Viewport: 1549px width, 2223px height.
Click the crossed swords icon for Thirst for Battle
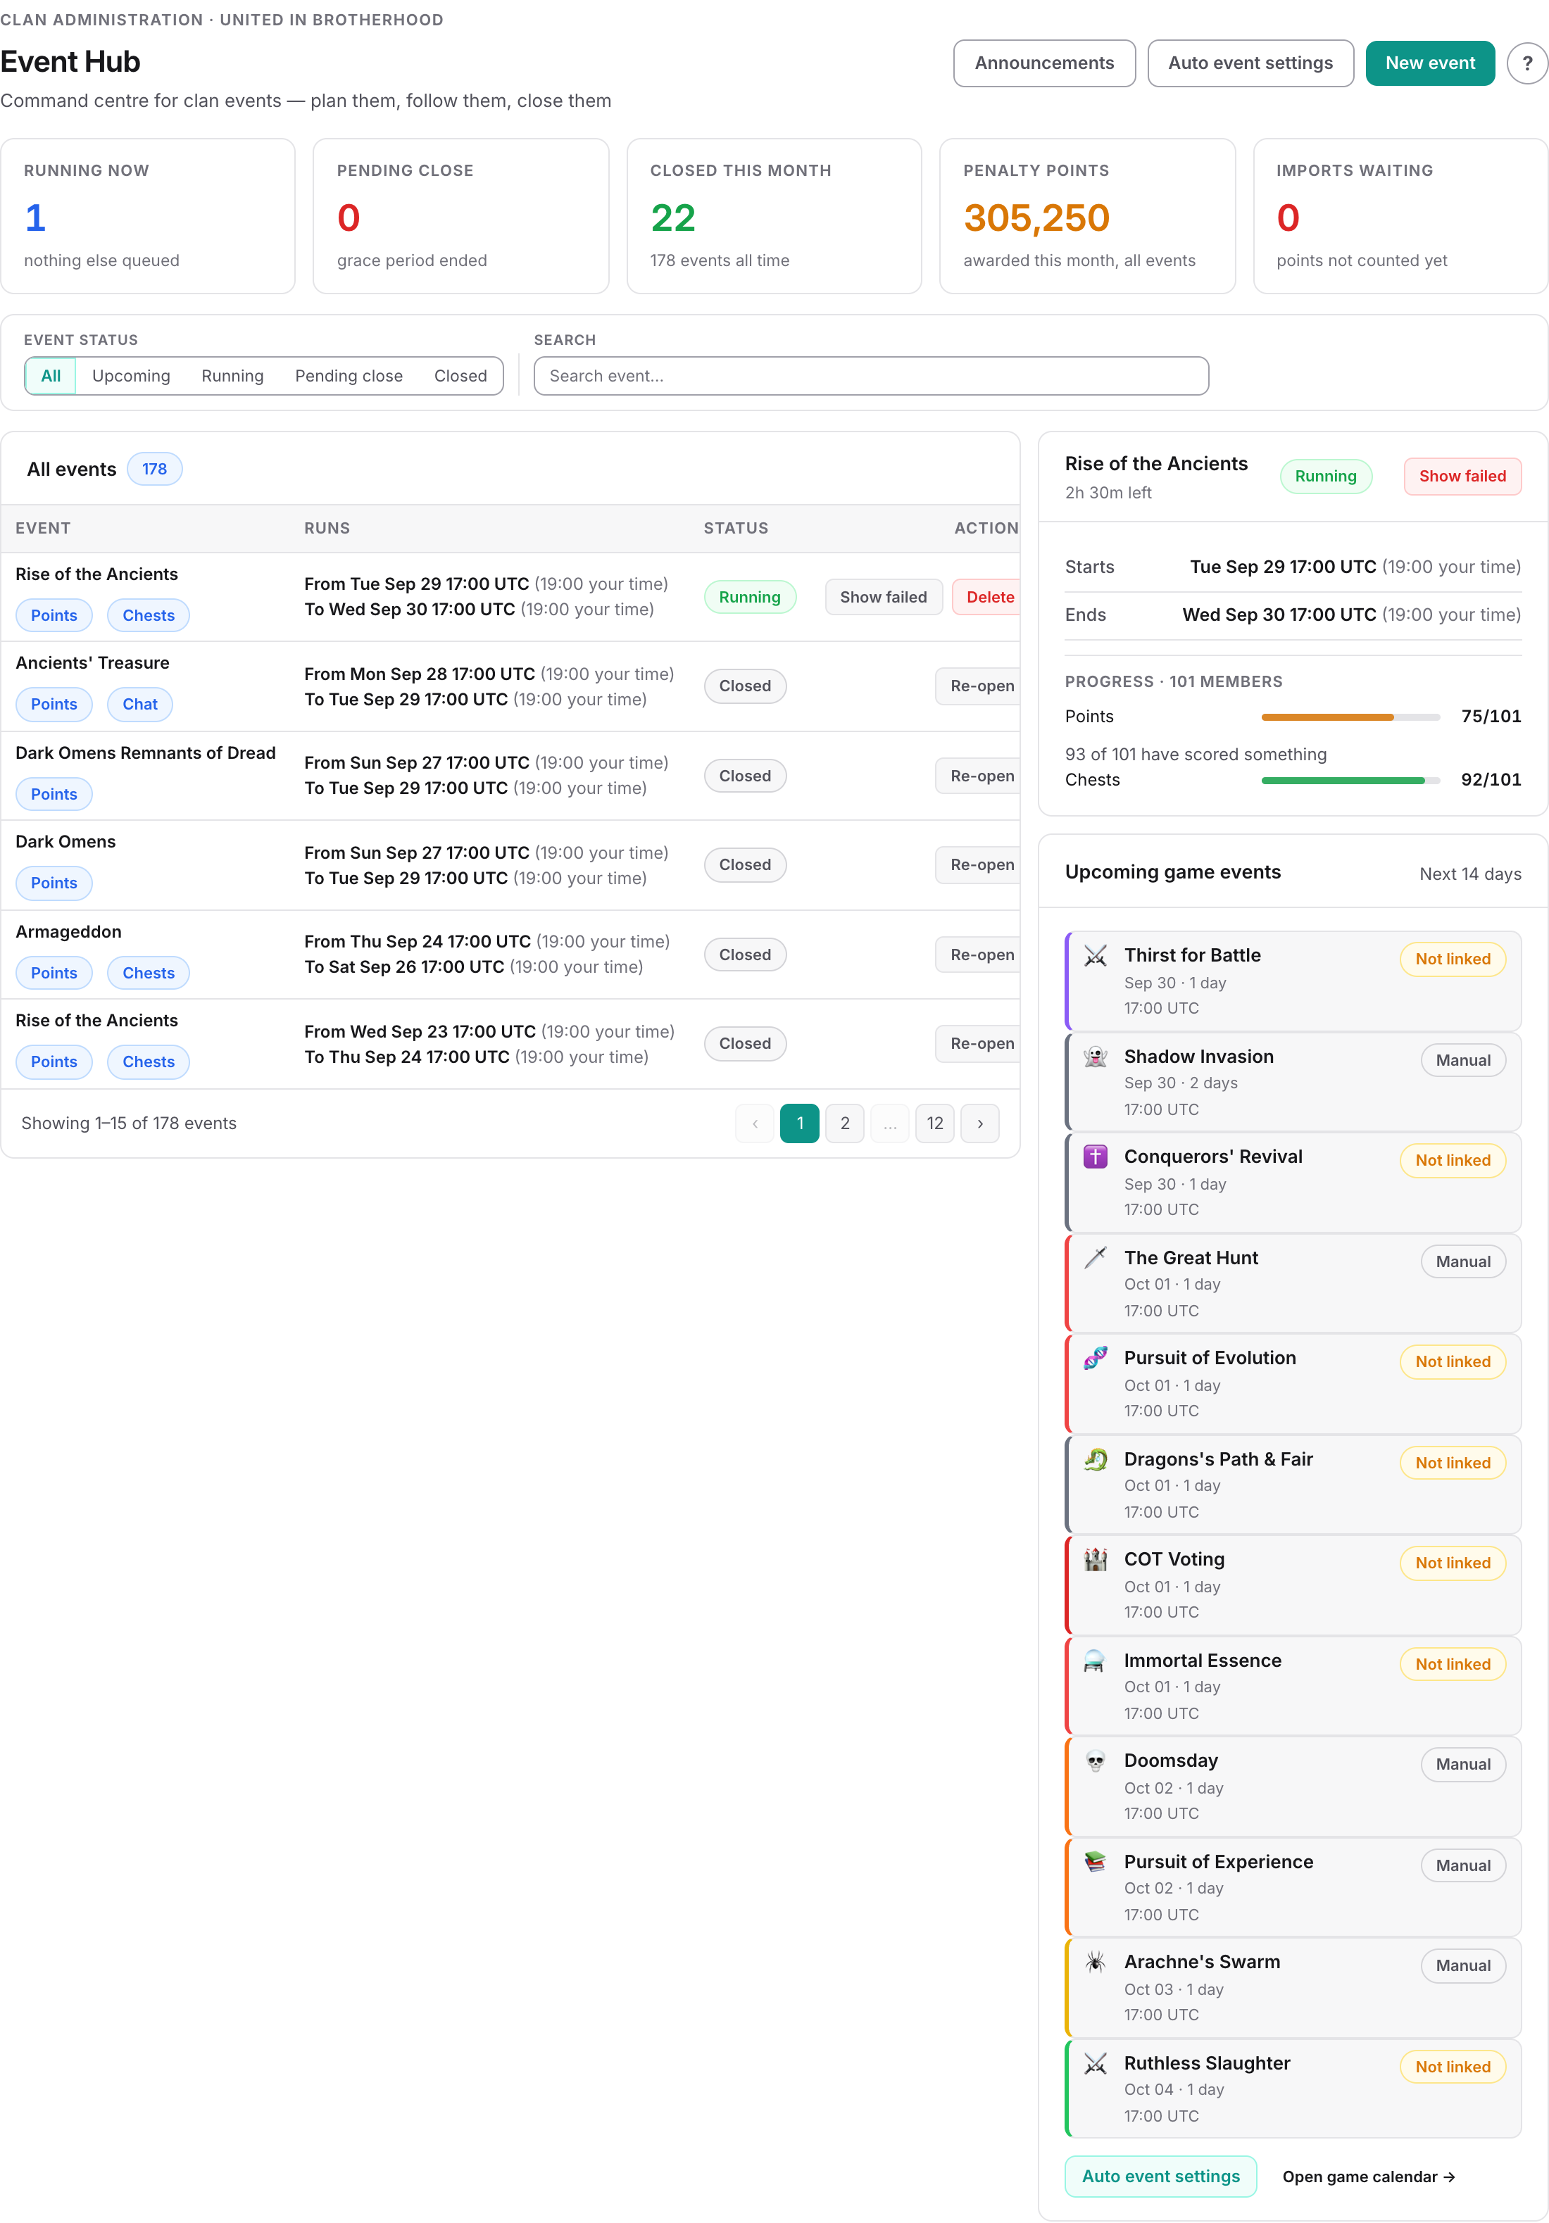[x=1095, y=956]
